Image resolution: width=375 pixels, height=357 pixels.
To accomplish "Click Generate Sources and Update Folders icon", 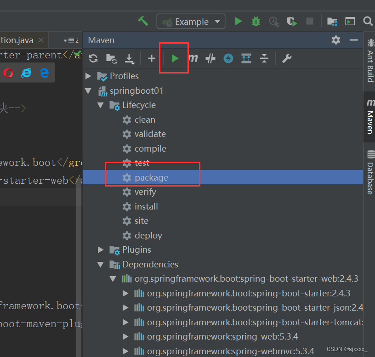I will 111,59.
